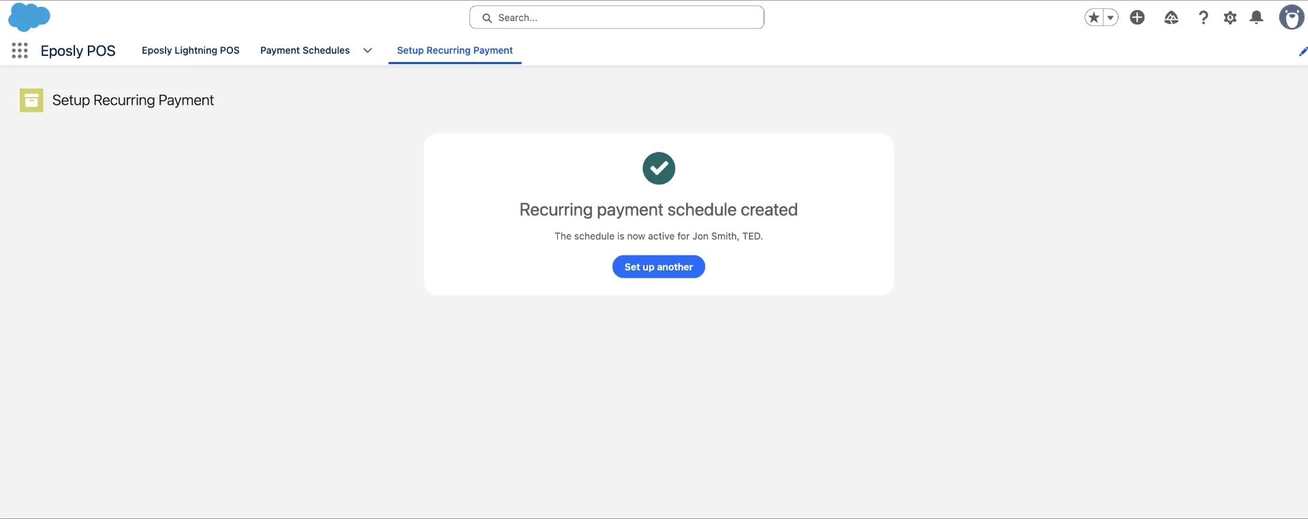The image size is (1308, 519).
Task: Expand the Payment Schedules tab chevron
Action: pos(368,50)
